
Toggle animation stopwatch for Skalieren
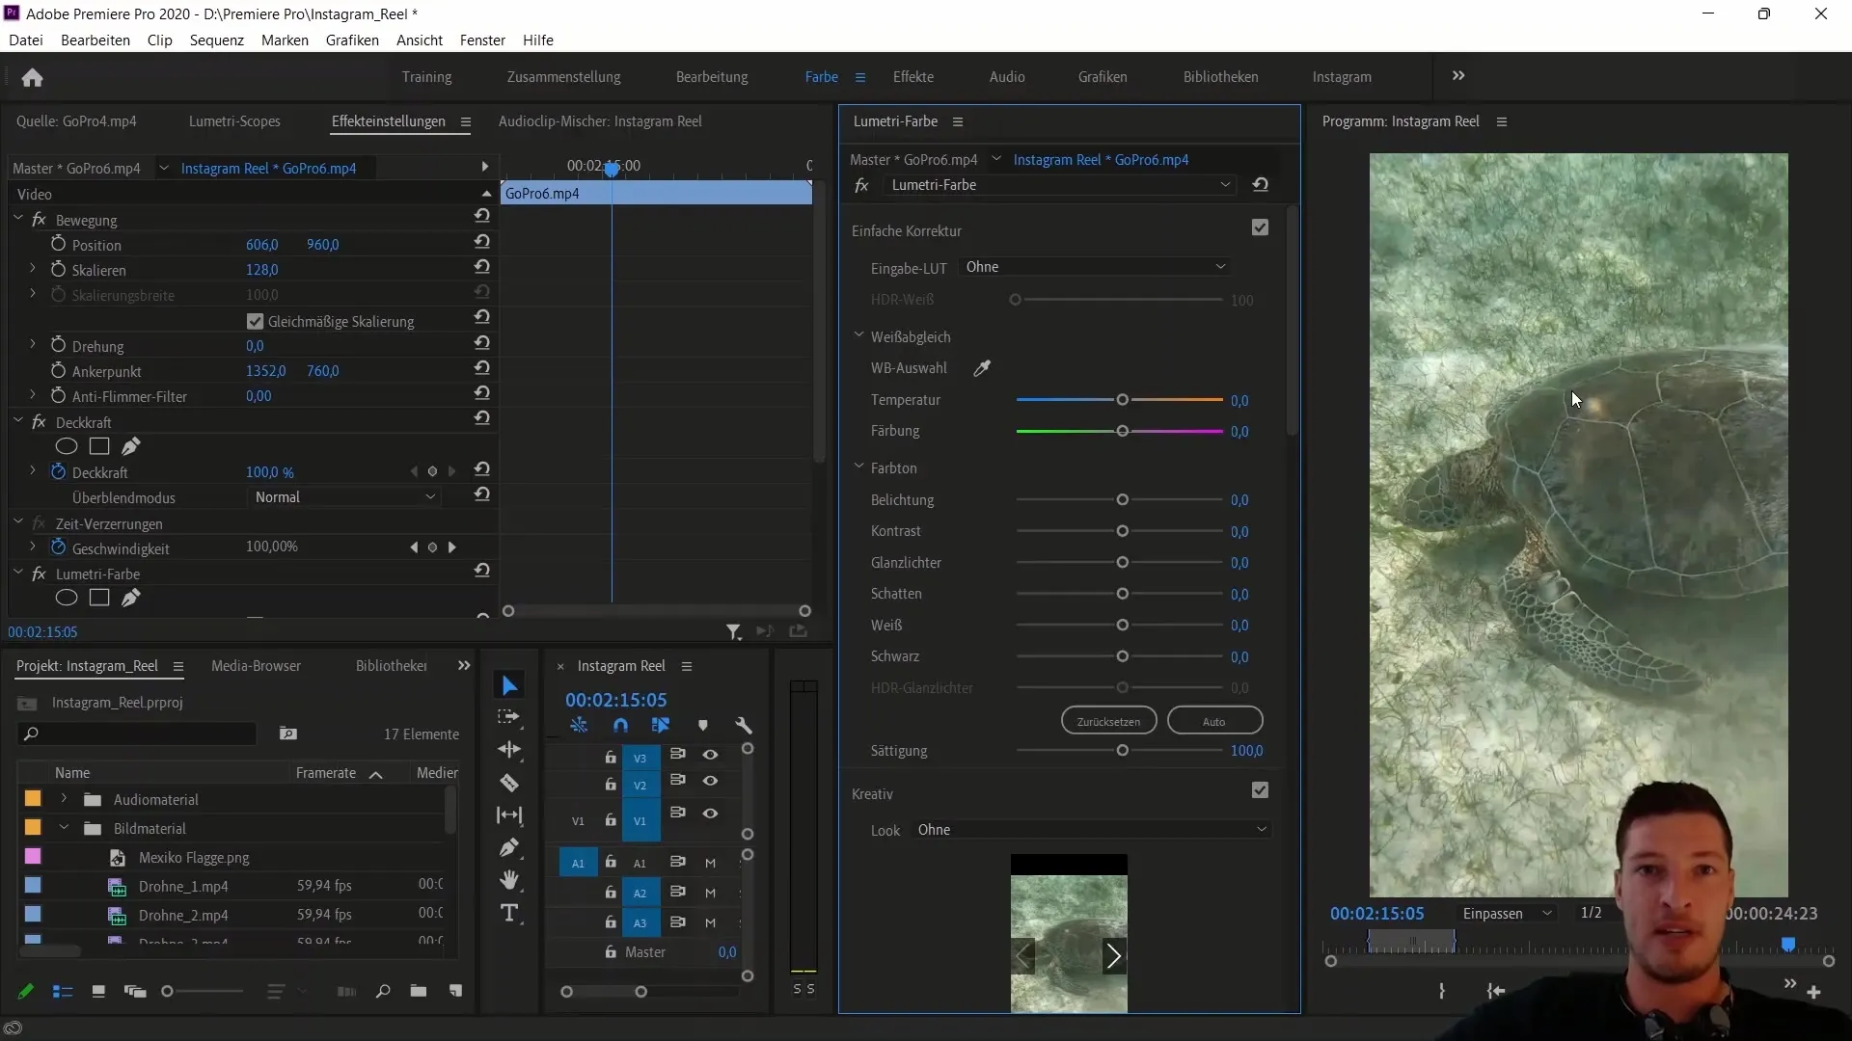point(58,270)
